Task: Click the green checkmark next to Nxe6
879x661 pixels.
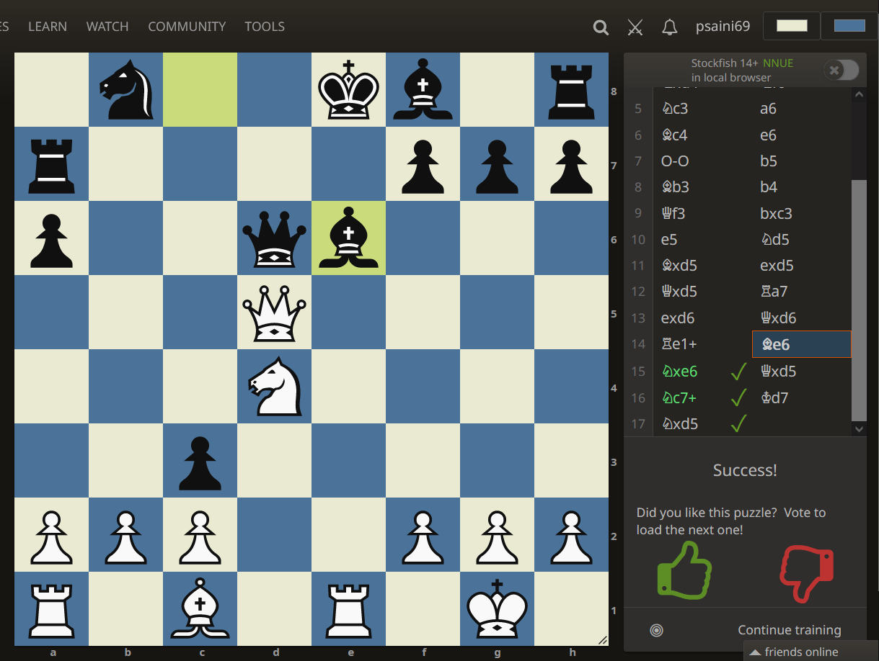Action: click(738, 371)
